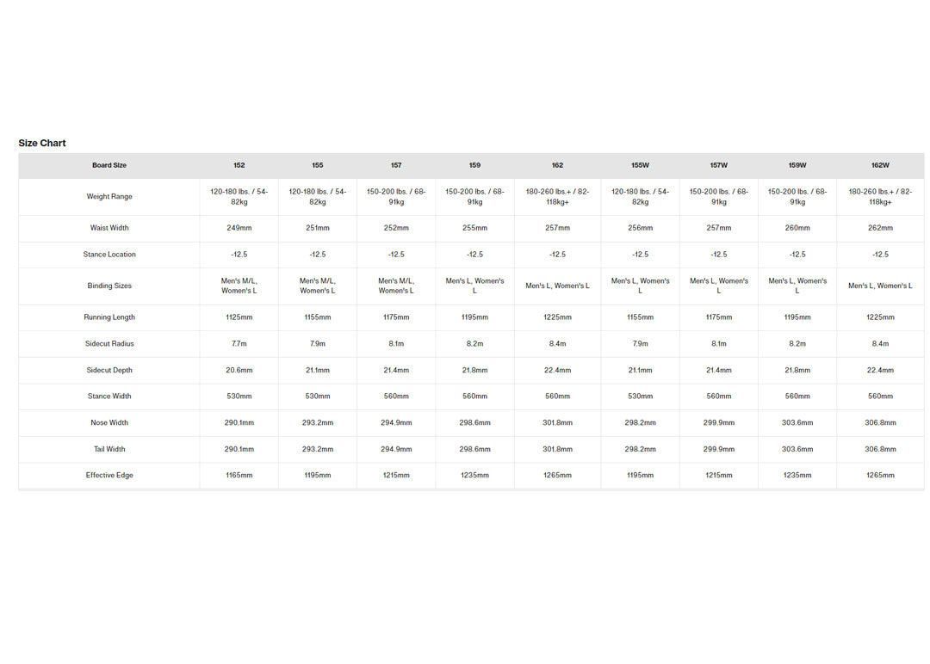Screen dimensions: 930x664
Task: Select the Nose Width row label
Action: pyautogui.click(x=109, y=423)
